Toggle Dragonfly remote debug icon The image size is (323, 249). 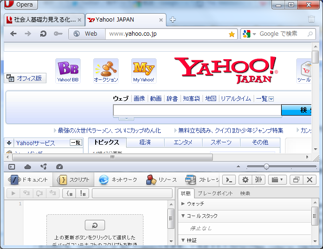[258, 180]
